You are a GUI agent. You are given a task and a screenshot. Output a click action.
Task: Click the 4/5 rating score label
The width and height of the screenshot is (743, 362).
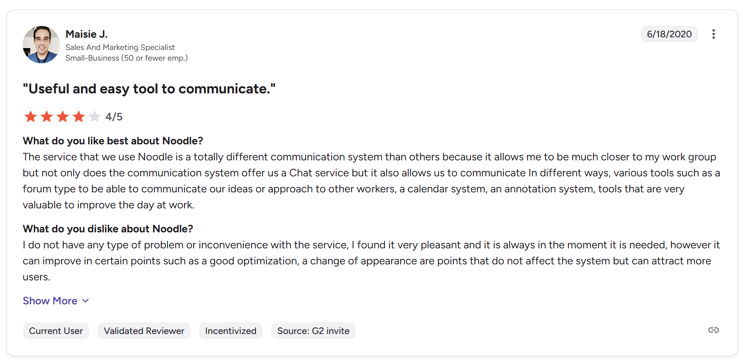point(114,116)
